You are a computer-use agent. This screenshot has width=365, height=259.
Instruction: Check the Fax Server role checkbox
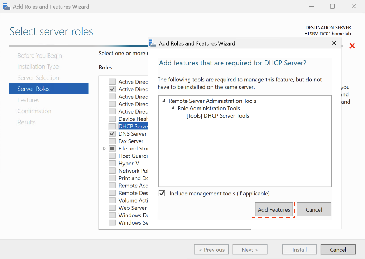pos(112,141)
